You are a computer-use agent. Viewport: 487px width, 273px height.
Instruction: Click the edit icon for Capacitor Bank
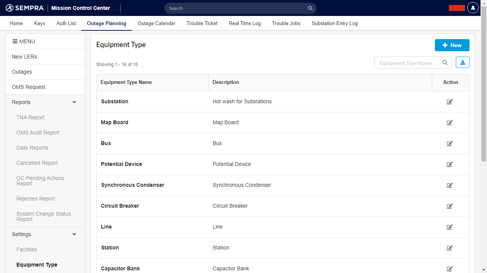[449, 268]
